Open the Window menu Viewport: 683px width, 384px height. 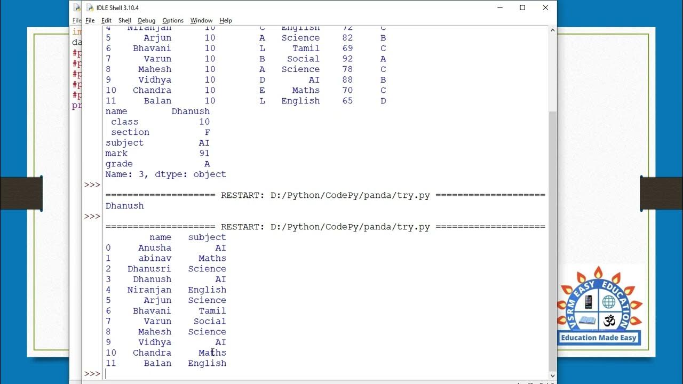coord(201,20)
